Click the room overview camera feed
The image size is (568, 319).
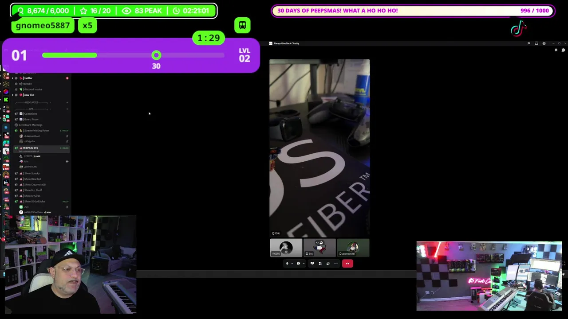tap(489, 276)
